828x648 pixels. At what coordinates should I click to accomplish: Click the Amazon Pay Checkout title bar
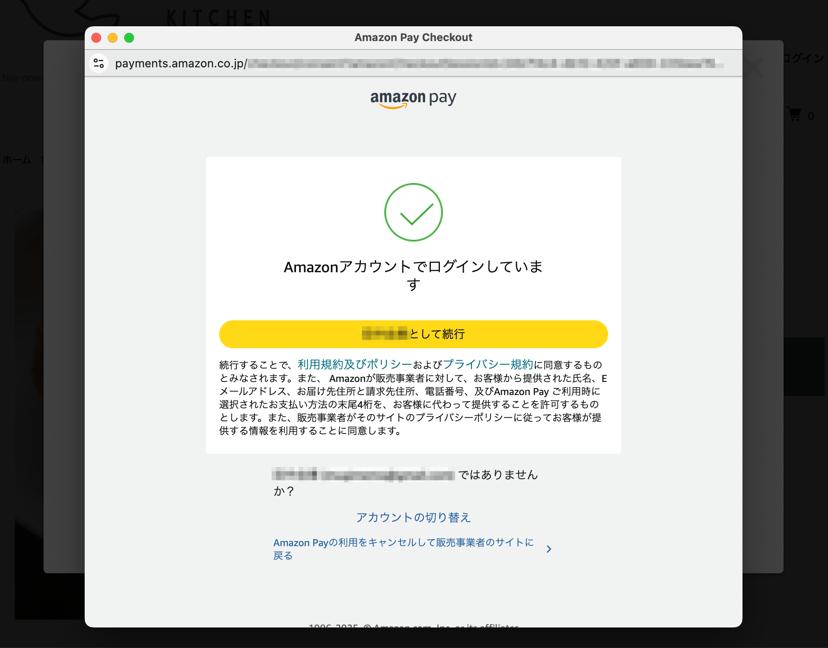(x=413, y=37)
